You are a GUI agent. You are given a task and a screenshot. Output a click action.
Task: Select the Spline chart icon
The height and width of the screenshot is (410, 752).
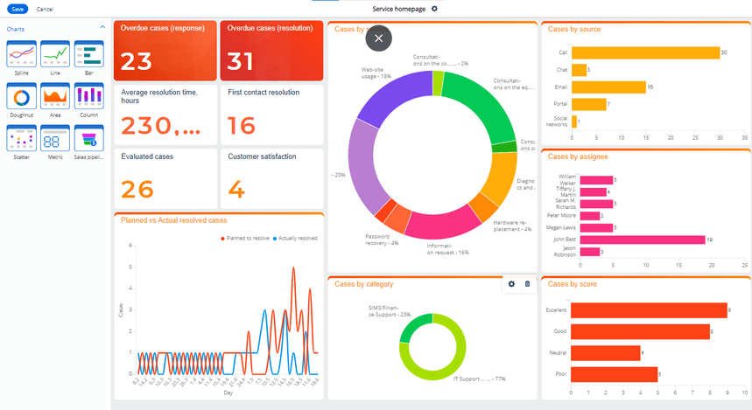(22, 53)
